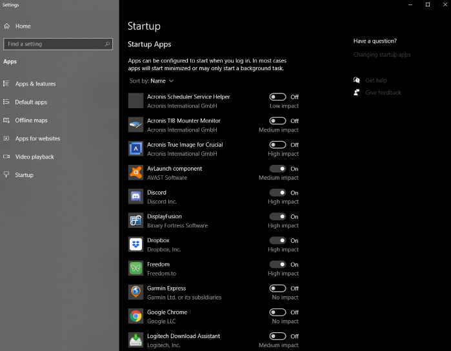Open Video playback settings
The image size is (451, 351).
(34, 157)
